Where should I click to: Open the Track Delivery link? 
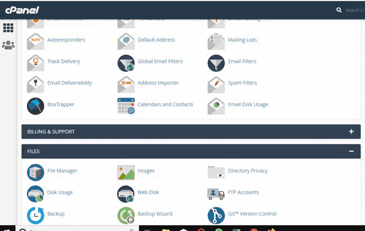click(x=63, y=61)
